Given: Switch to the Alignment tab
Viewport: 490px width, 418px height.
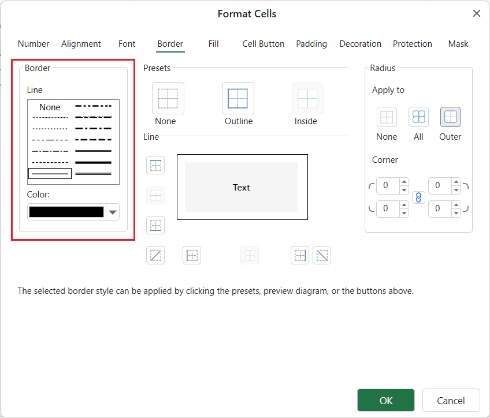Looking at the screenshot, I should (x=81, y=44).
